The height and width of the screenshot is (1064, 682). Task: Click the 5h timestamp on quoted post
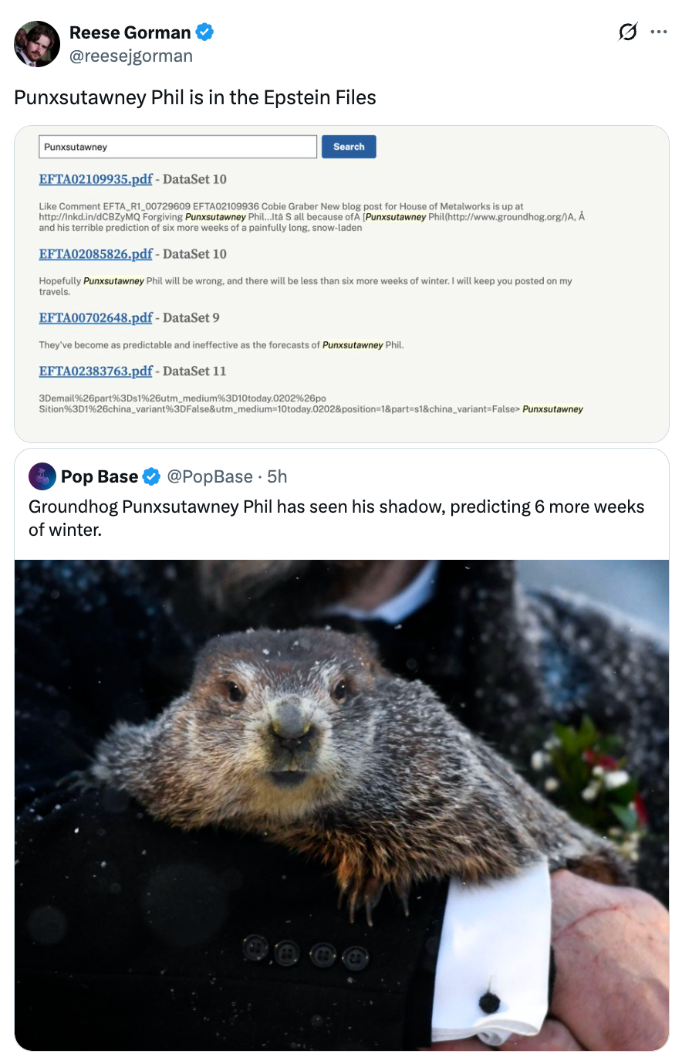[x=277, y=477]
